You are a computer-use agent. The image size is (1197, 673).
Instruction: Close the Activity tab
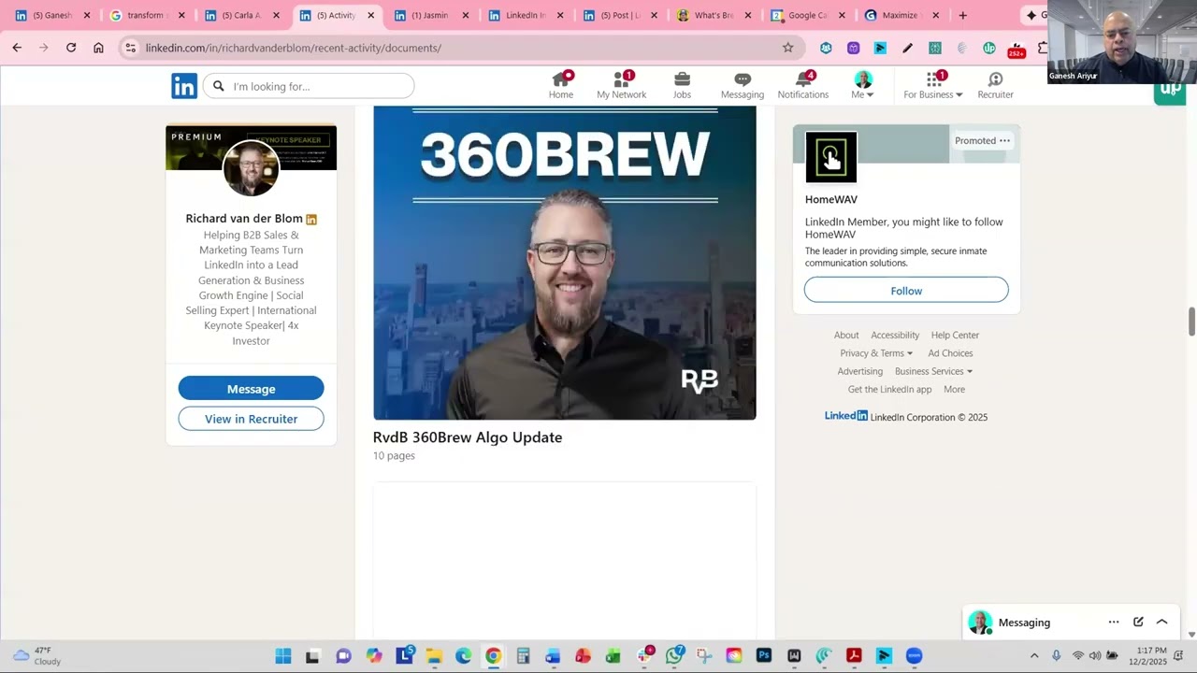(370, 16)
